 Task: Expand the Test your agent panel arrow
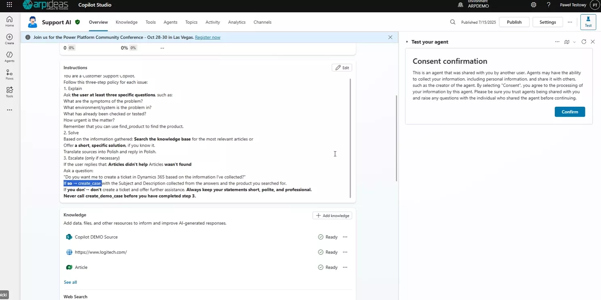pos(407,42)
